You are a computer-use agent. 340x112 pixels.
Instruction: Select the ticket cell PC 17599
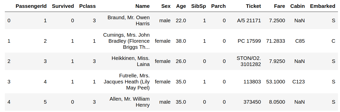(x=249, y=41)
